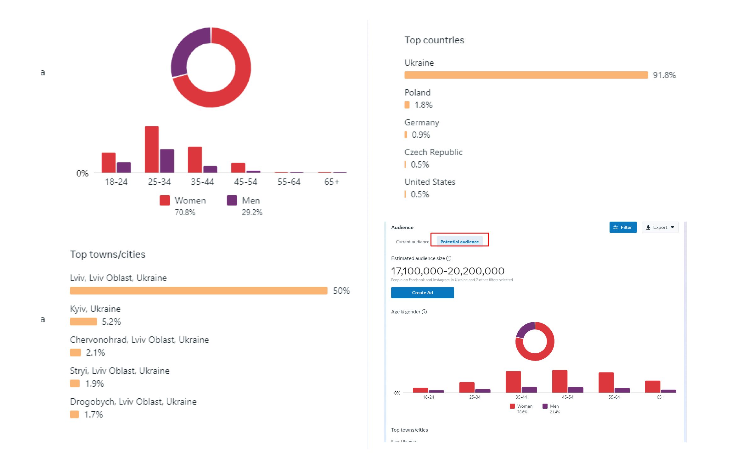Click the Poland 1.8% bar
Image resolution: width=737 pixels, height=469 pixels.
[407, 105]
